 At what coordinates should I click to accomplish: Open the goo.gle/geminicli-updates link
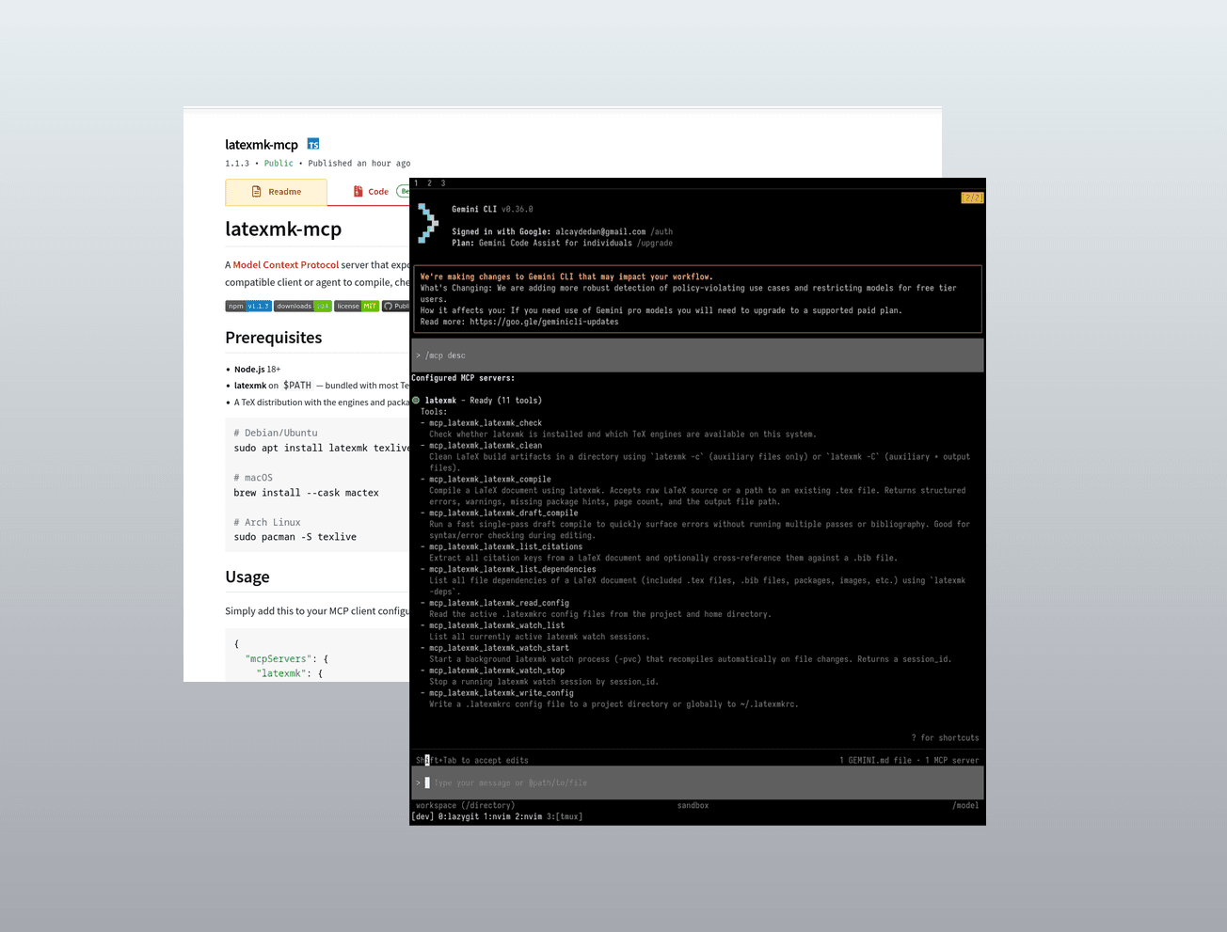pos(544,323)
